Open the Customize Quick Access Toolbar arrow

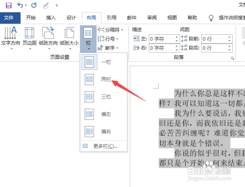57,5
